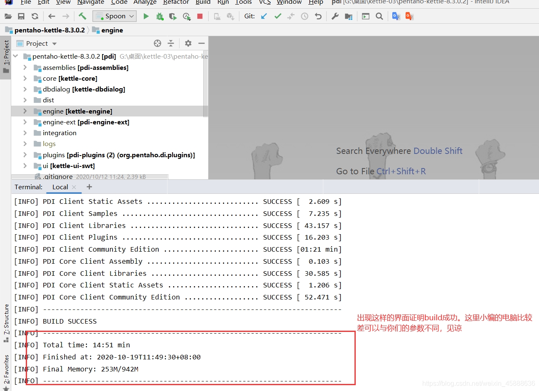Debug Spoon with the bug icon
Screen dimensions: 539x391
(160, 16)
